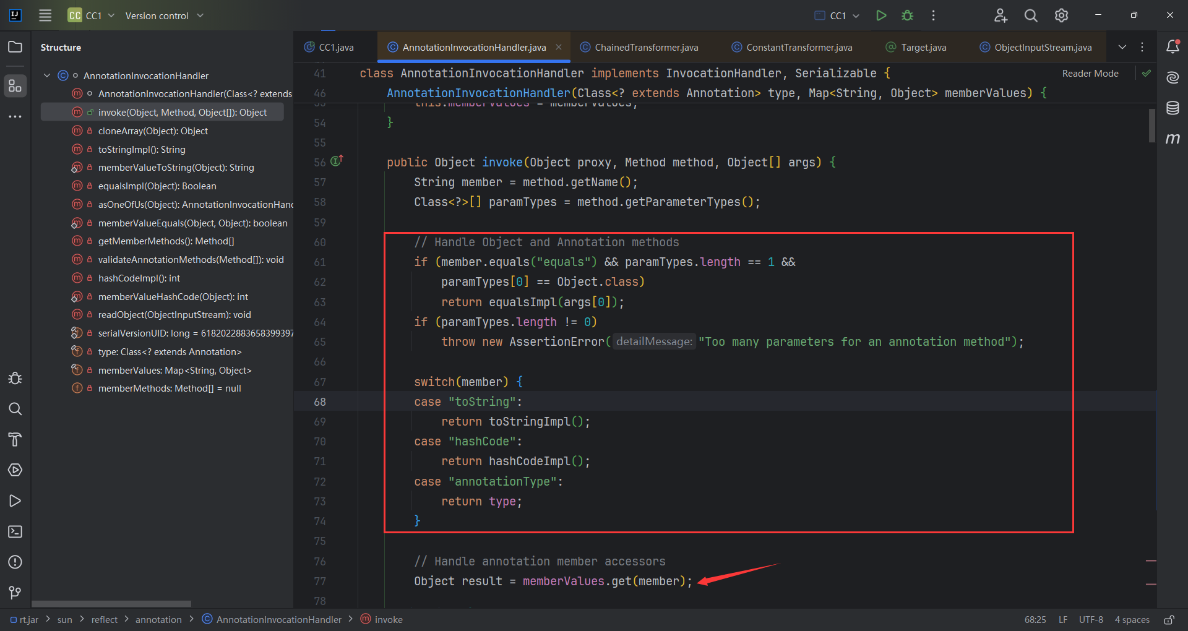Open the Version control dropdown
Image resolution: width=1188 pixels, height=631 pixels.
[164, 15]
